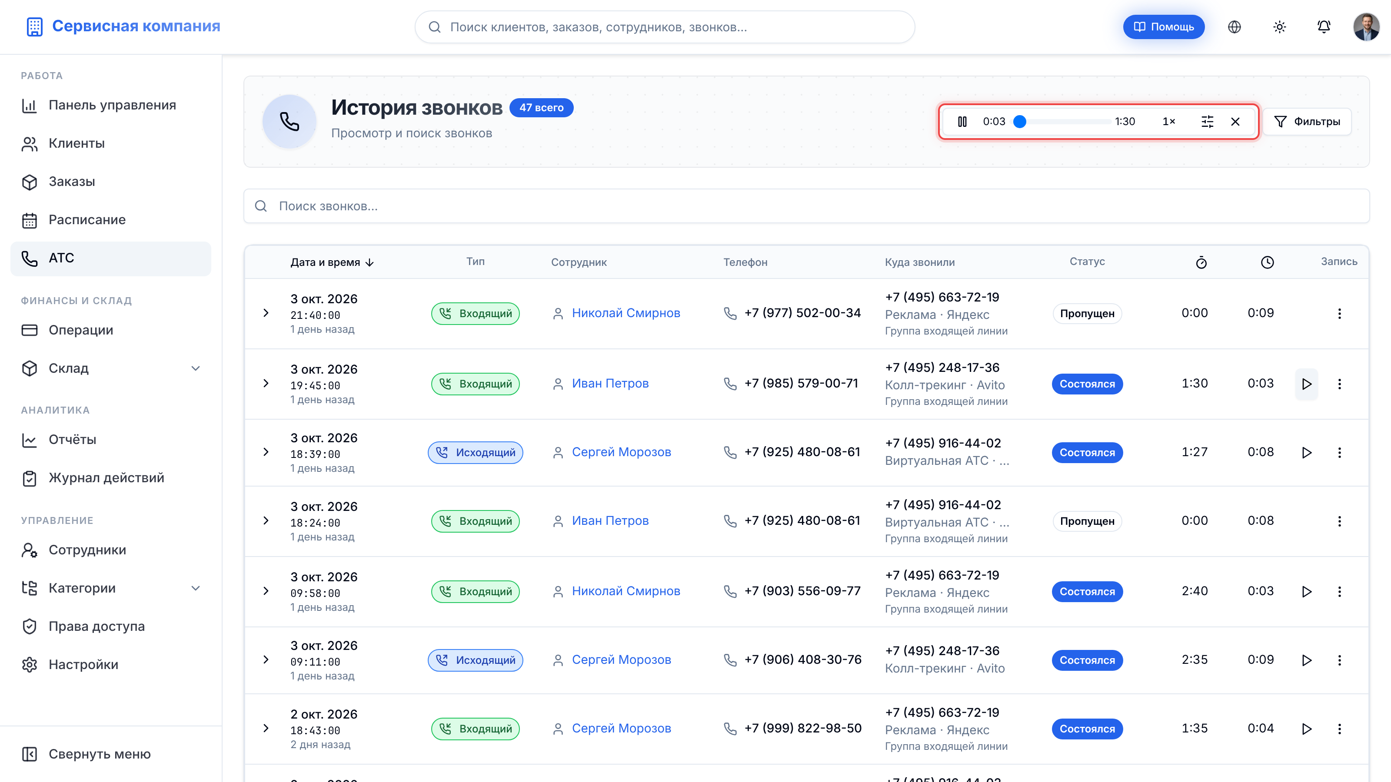Image resolution: width=1391 pixels, height=782 pixels.
Task: Click phone icon next to +7 (977) 502-00-34
Action: pos(730,314)
